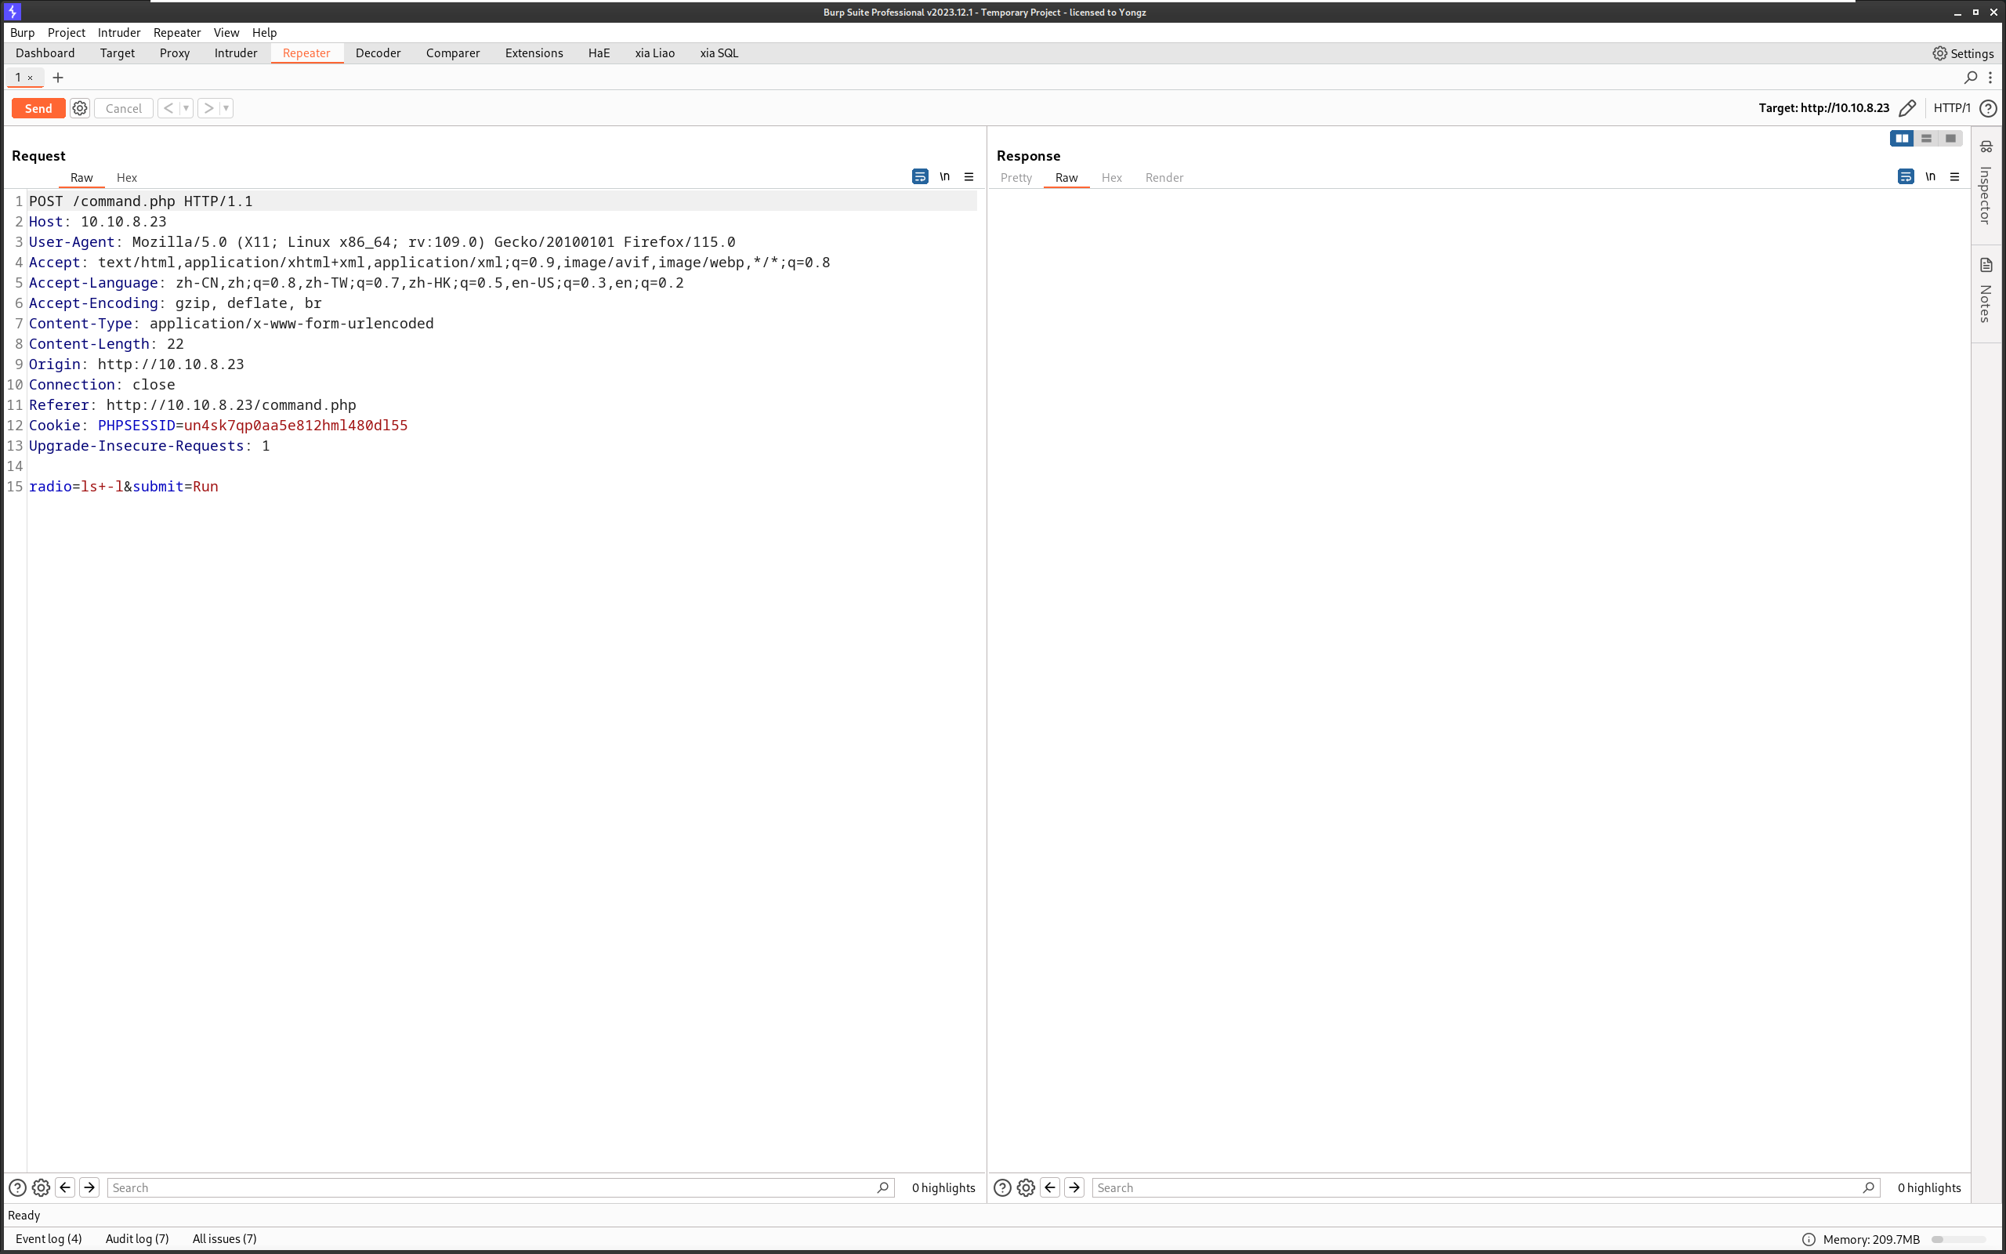Add a new Repeater tab
This screenshot has width=2006, height=1254.
58,78
